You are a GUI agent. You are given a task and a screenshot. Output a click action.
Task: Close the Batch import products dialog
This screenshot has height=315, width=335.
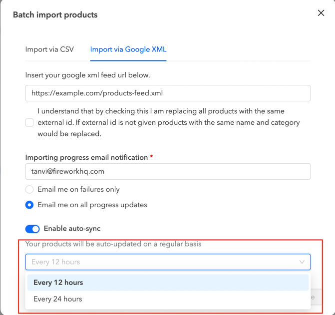point(321,13)
